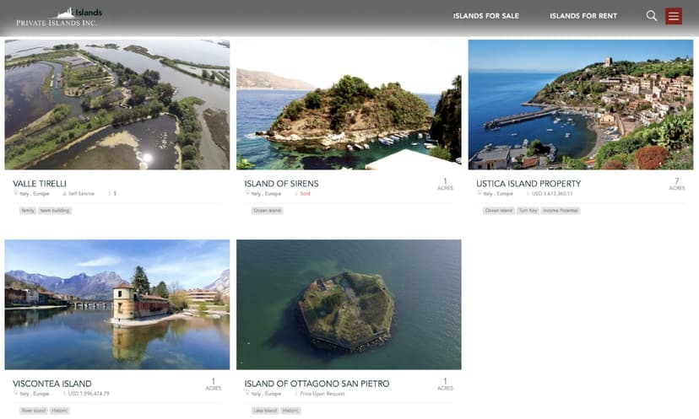Select the 'River Island' tag

pos(32,411)
